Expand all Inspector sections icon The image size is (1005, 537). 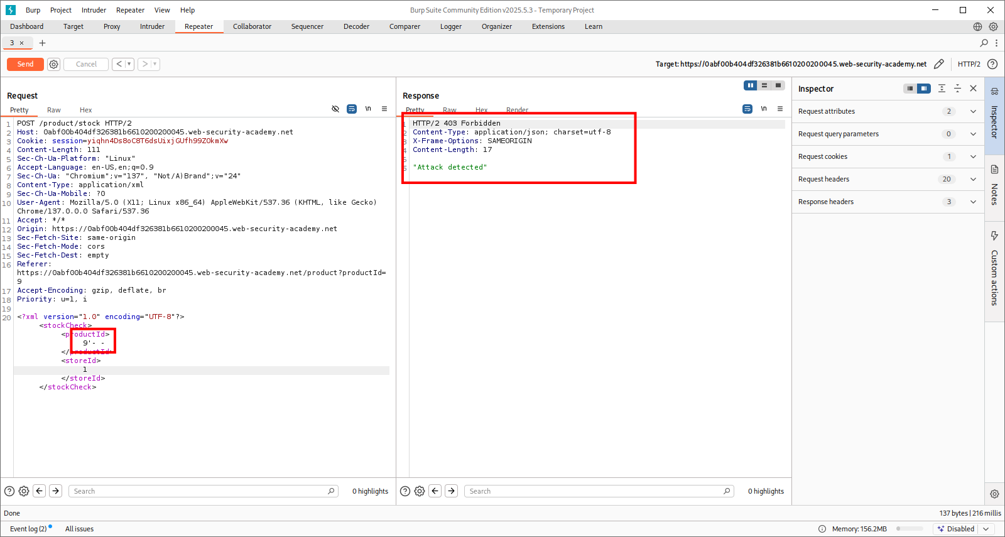point(942,89)
